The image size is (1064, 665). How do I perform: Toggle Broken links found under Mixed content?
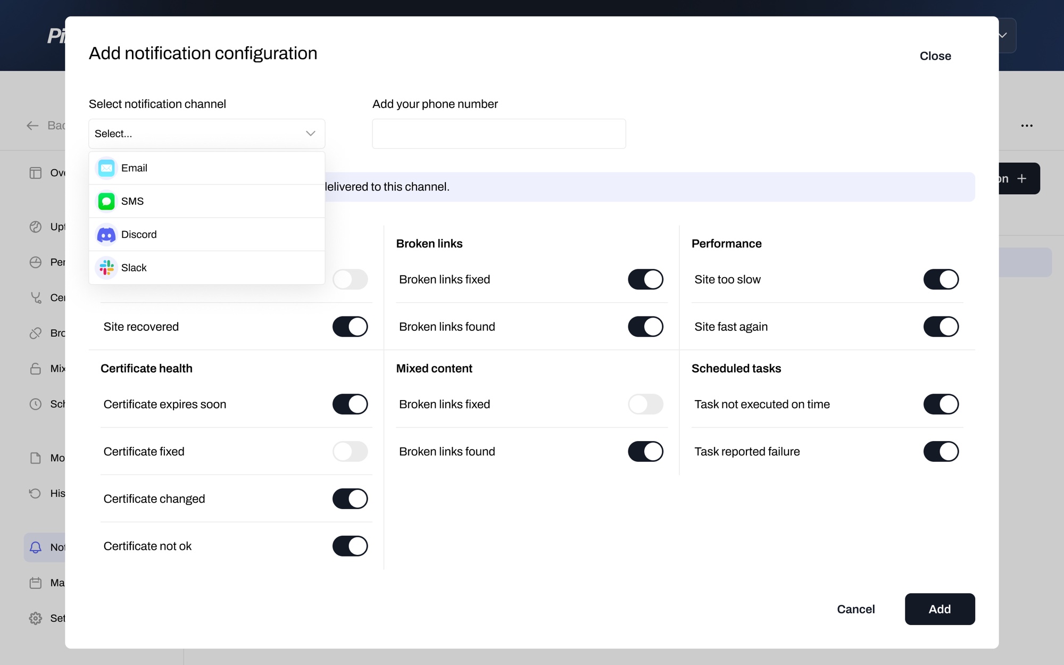pyautogui.click(x=645, y=452)
